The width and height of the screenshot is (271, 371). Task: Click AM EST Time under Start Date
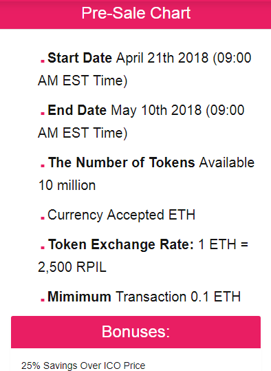tap(83, 81)
